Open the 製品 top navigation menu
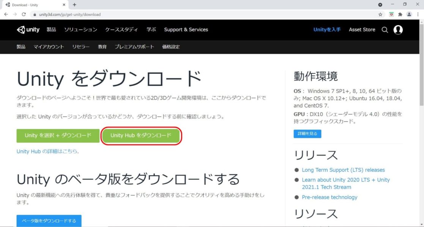Screen dimensions: 424x227 [51, 30]
